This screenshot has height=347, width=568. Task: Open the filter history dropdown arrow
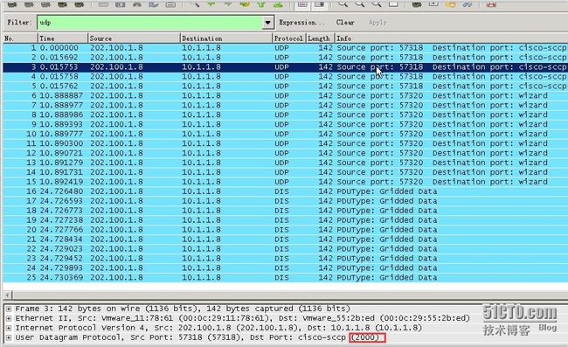click(x=267, y=23)
